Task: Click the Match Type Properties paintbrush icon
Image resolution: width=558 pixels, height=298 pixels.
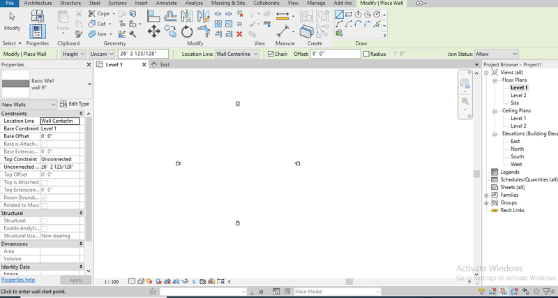Action: coord(79,34)
